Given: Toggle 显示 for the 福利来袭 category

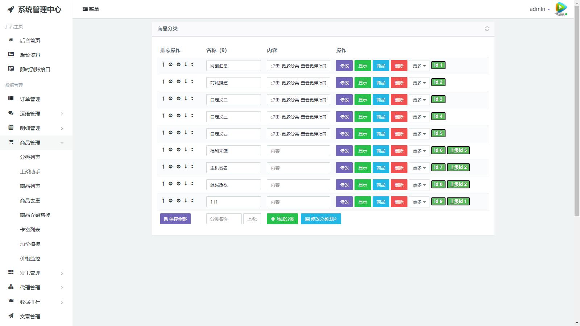Looking at the screenshot, I should (363, 151).
